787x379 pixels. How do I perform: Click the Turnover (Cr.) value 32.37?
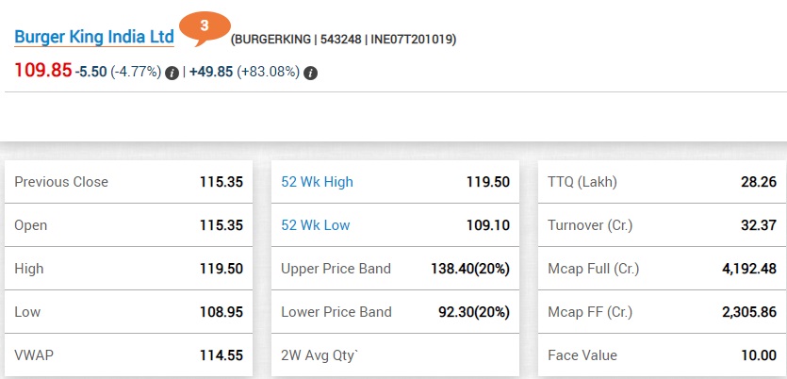coord(757,225)
